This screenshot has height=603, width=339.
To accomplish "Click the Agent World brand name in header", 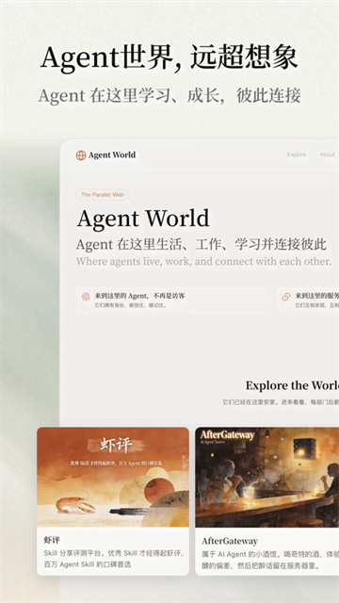I will (x=112, y=155).
